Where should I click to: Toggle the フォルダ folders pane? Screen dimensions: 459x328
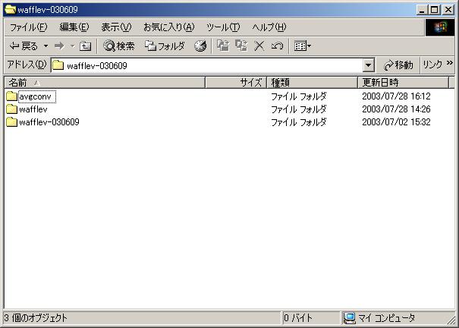click(x=165, y=46)
